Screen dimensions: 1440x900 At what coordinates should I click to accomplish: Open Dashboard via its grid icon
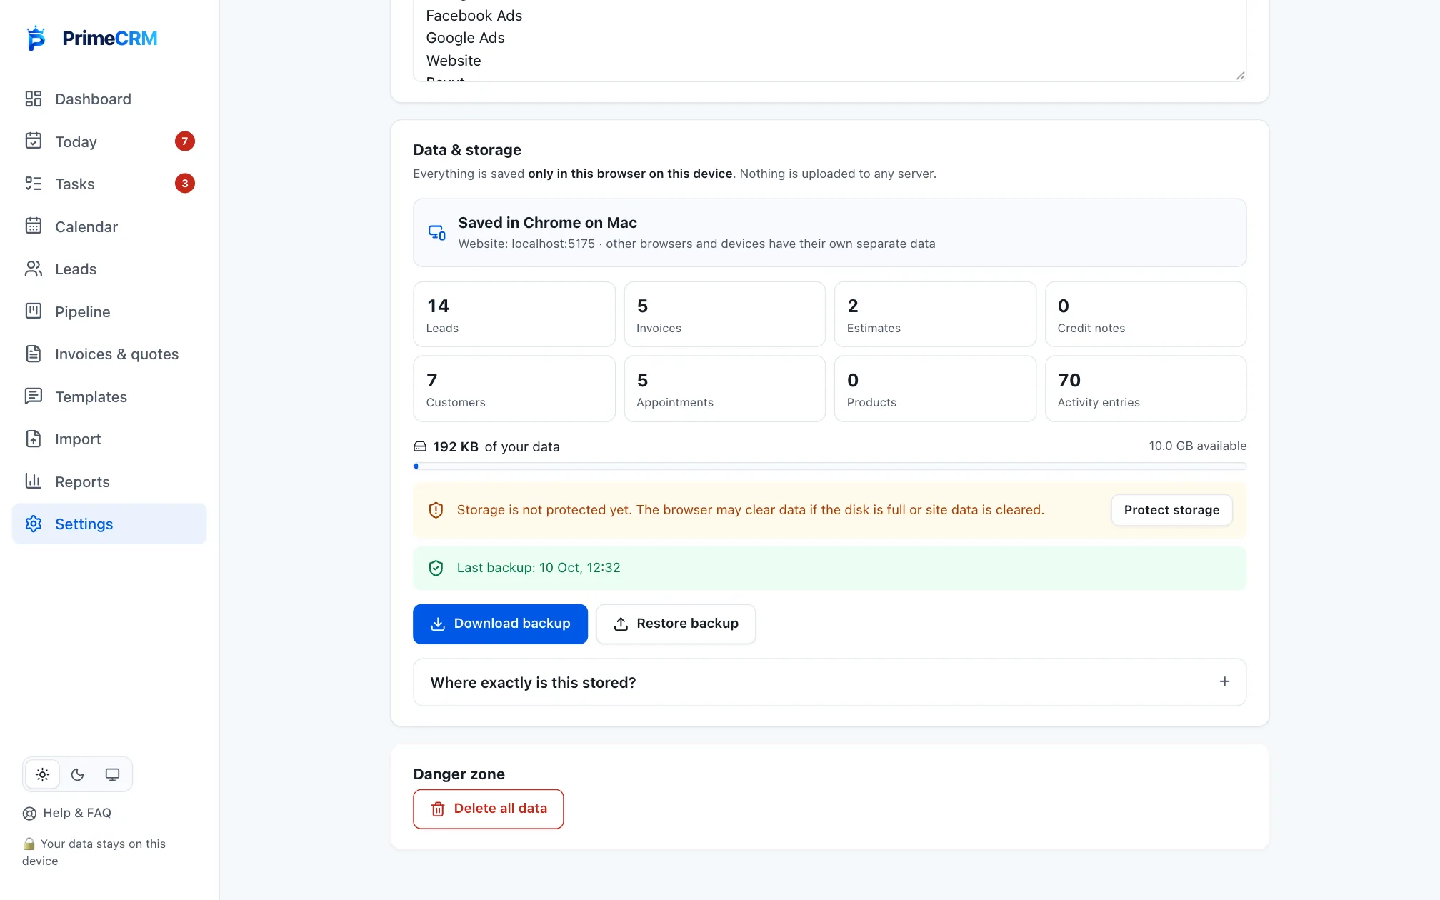[x=34, y=99]
